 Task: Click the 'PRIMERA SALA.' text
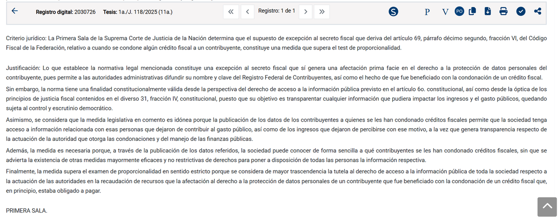click(x=27, y=211)
